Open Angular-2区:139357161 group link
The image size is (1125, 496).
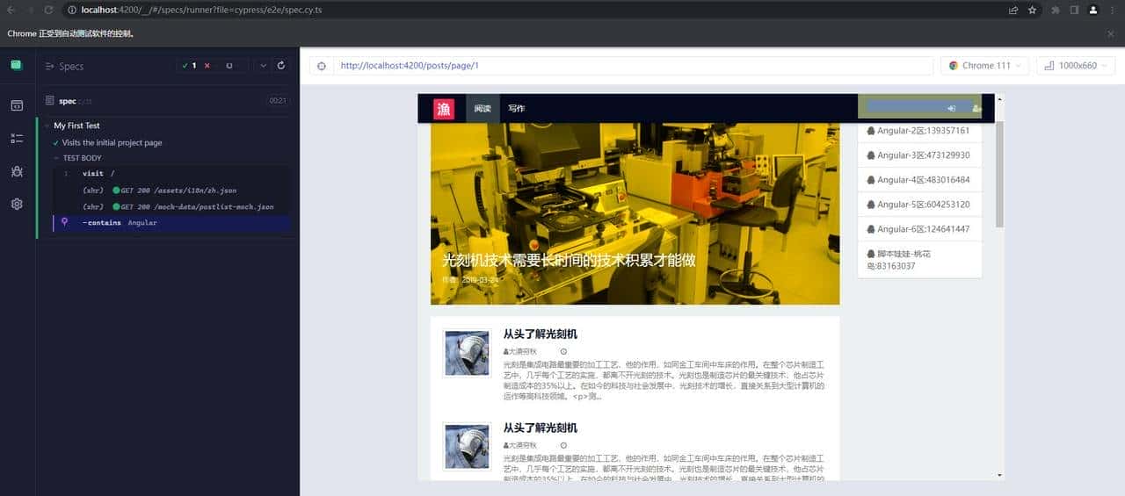919,131
